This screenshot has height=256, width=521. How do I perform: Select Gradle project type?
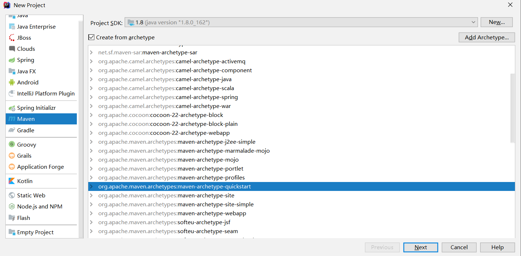[x=41, y=130]
